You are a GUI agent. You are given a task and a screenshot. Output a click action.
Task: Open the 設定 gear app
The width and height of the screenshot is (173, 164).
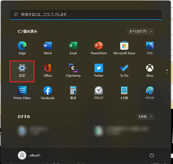(x=22, y=71)
